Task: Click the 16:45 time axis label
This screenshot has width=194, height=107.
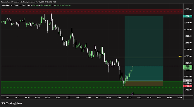Action: coord(78,97)
